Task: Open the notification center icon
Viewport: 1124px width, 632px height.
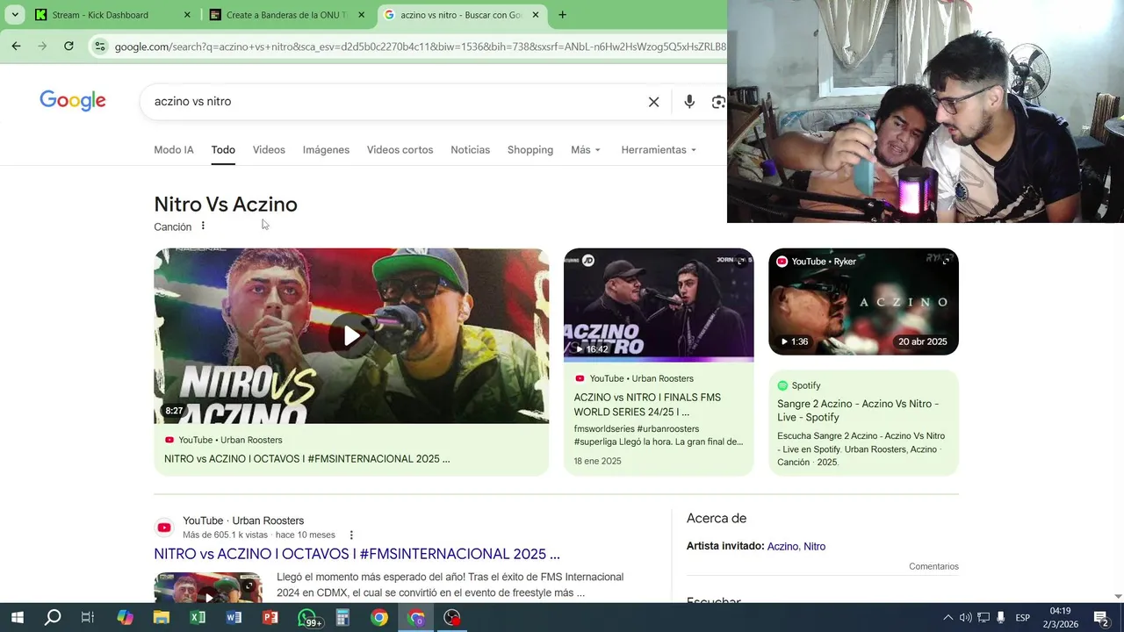Action: pyautogui.click(x=1101, y=618)
